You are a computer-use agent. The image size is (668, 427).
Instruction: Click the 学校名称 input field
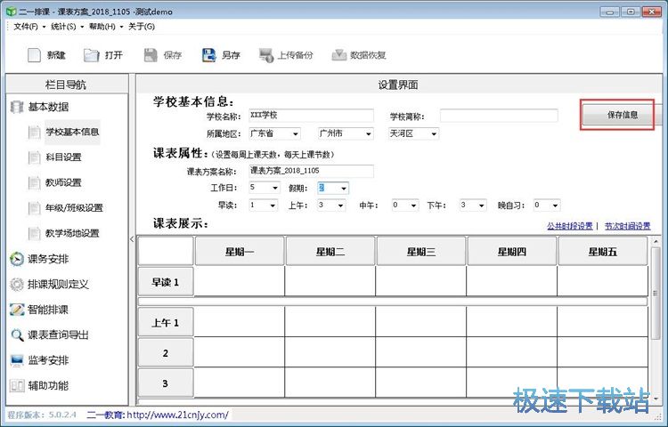point(310,116)
